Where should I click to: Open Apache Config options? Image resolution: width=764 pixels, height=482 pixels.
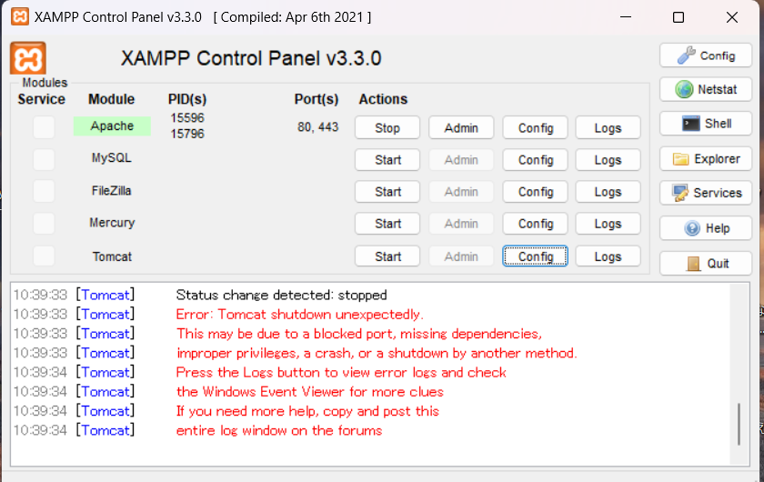pyautogui.click(x=535, y=127)
